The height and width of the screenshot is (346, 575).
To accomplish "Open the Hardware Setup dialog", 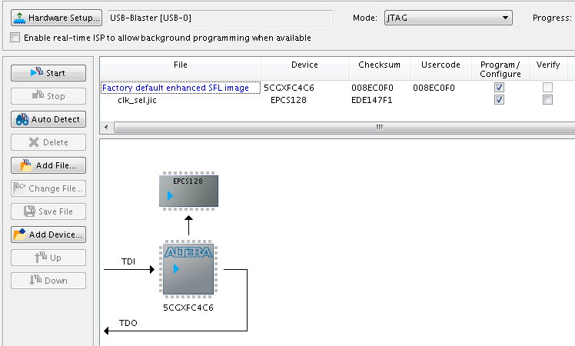I will point(56,18).
